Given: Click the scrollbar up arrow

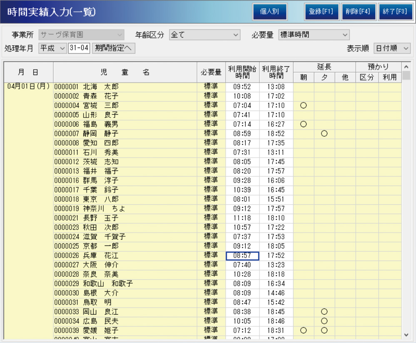Looking at the screenshot, I should pyautogui.click(x=406, y=67).
